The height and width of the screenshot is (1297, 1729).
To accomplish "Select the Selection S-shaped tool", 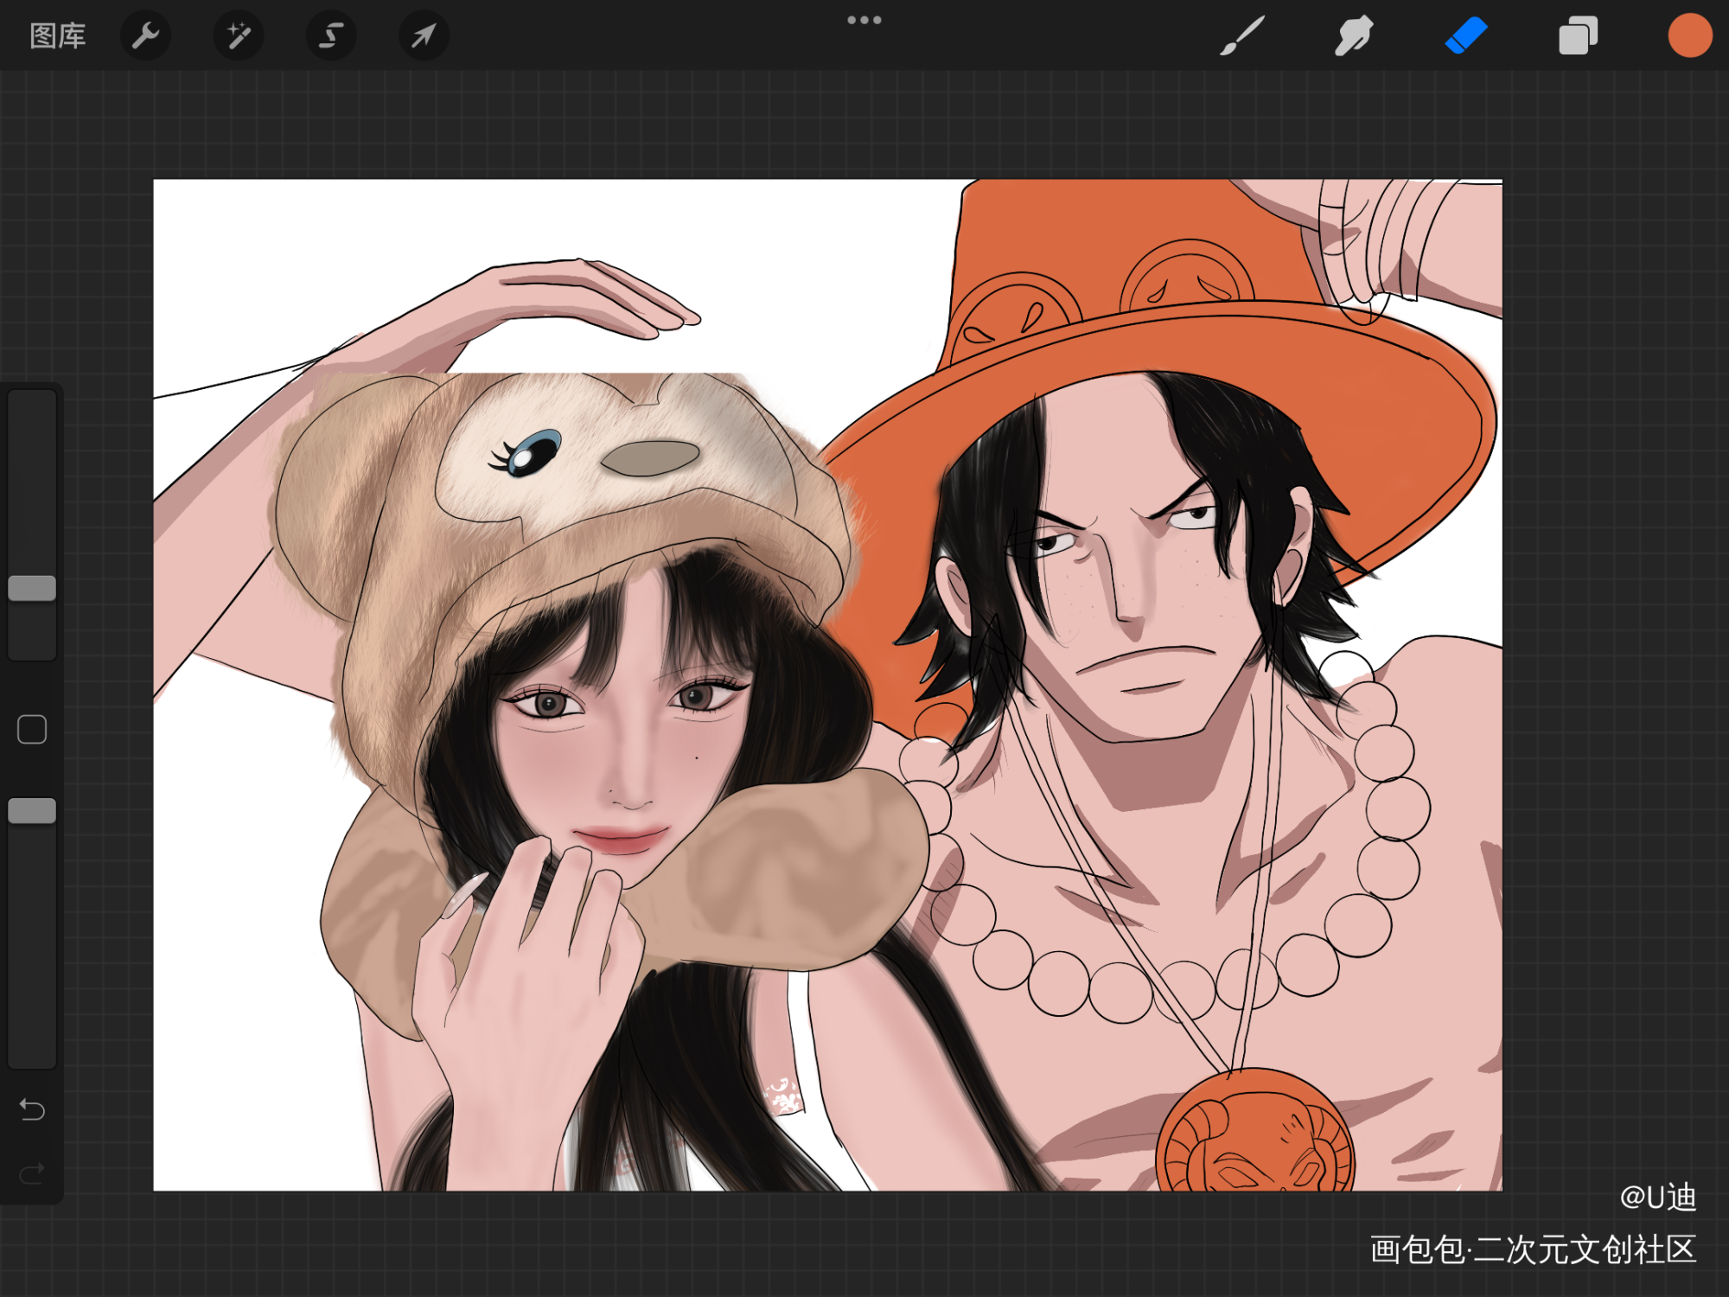I will point(331,36).
